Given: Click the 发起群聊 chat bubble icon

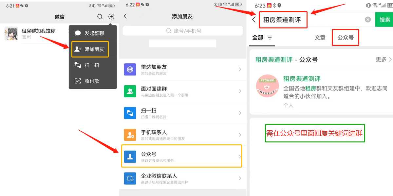Looking at the screenshot, I should [78, 33].
